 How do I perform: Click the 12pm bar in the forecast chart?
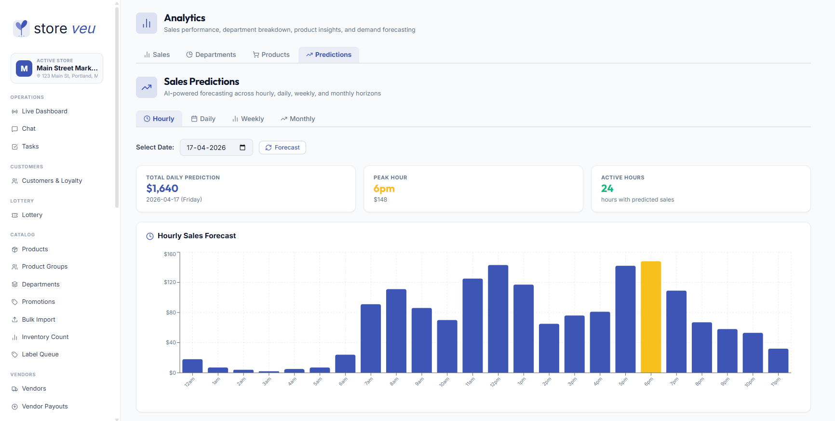coord(498,319)
